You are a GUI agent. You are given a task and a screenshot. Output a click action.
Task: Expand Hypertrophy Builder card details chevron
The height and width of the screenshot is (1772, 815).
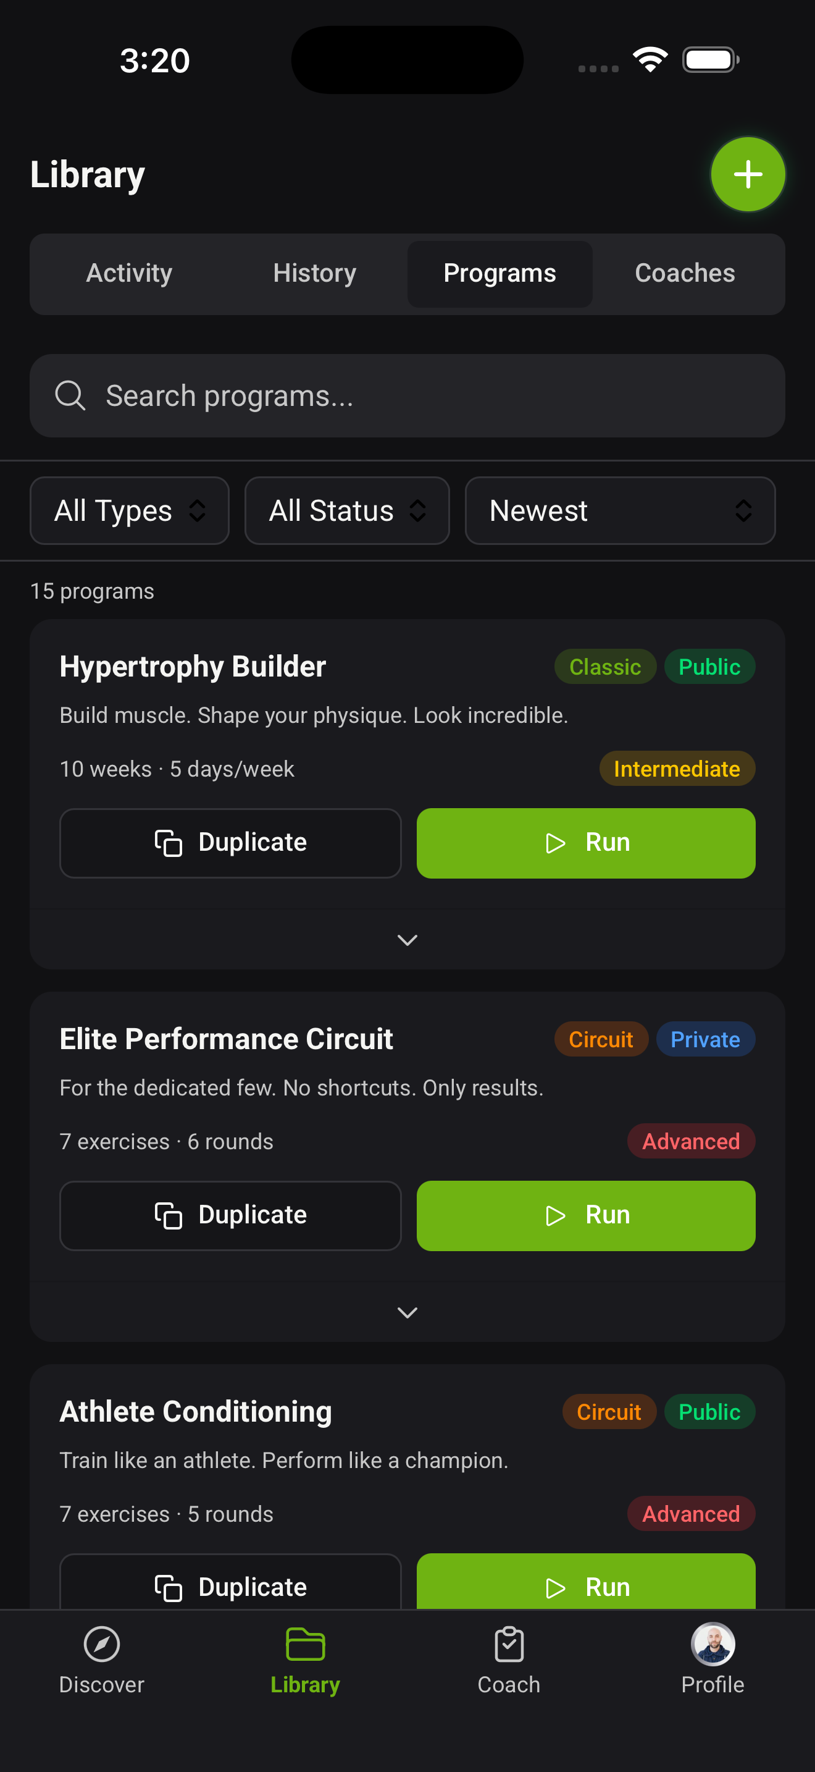click(x=407, y=940)
